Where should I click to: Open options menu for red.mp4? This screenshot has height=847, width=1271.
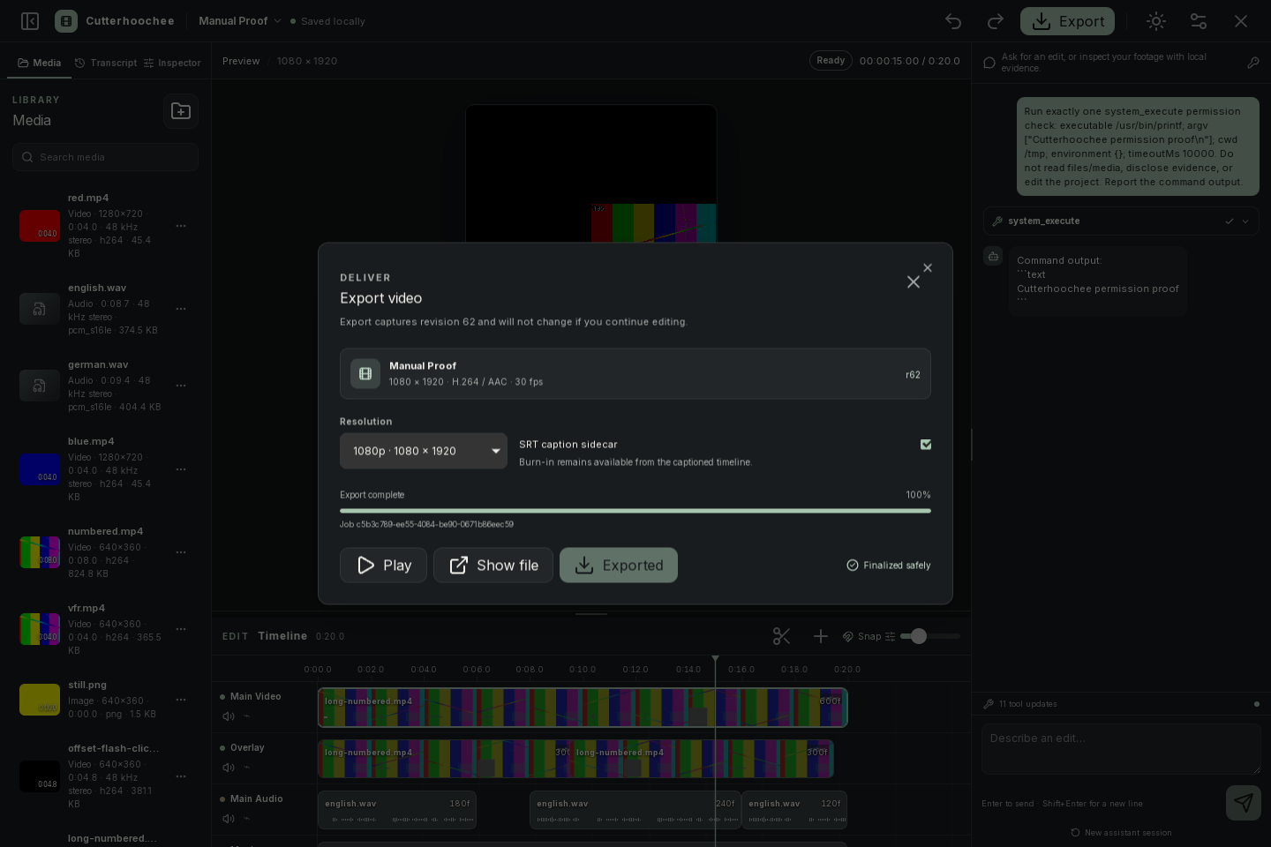(181, 226)
